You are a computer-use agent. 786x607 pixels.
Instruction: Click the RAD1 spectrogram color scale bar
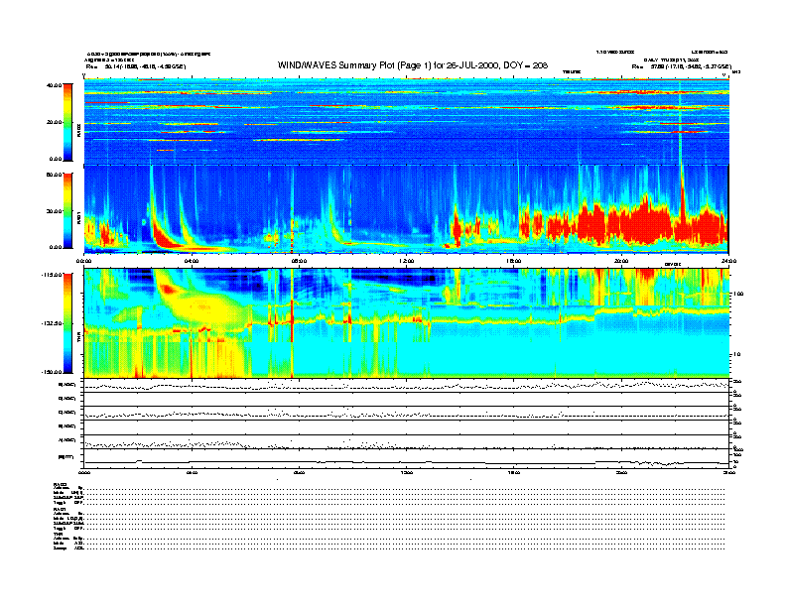point(67,211)
